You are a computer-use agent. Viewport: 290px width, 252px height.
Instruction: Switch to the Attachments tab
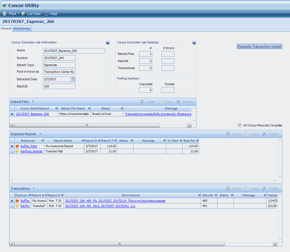tap(22, 28)
